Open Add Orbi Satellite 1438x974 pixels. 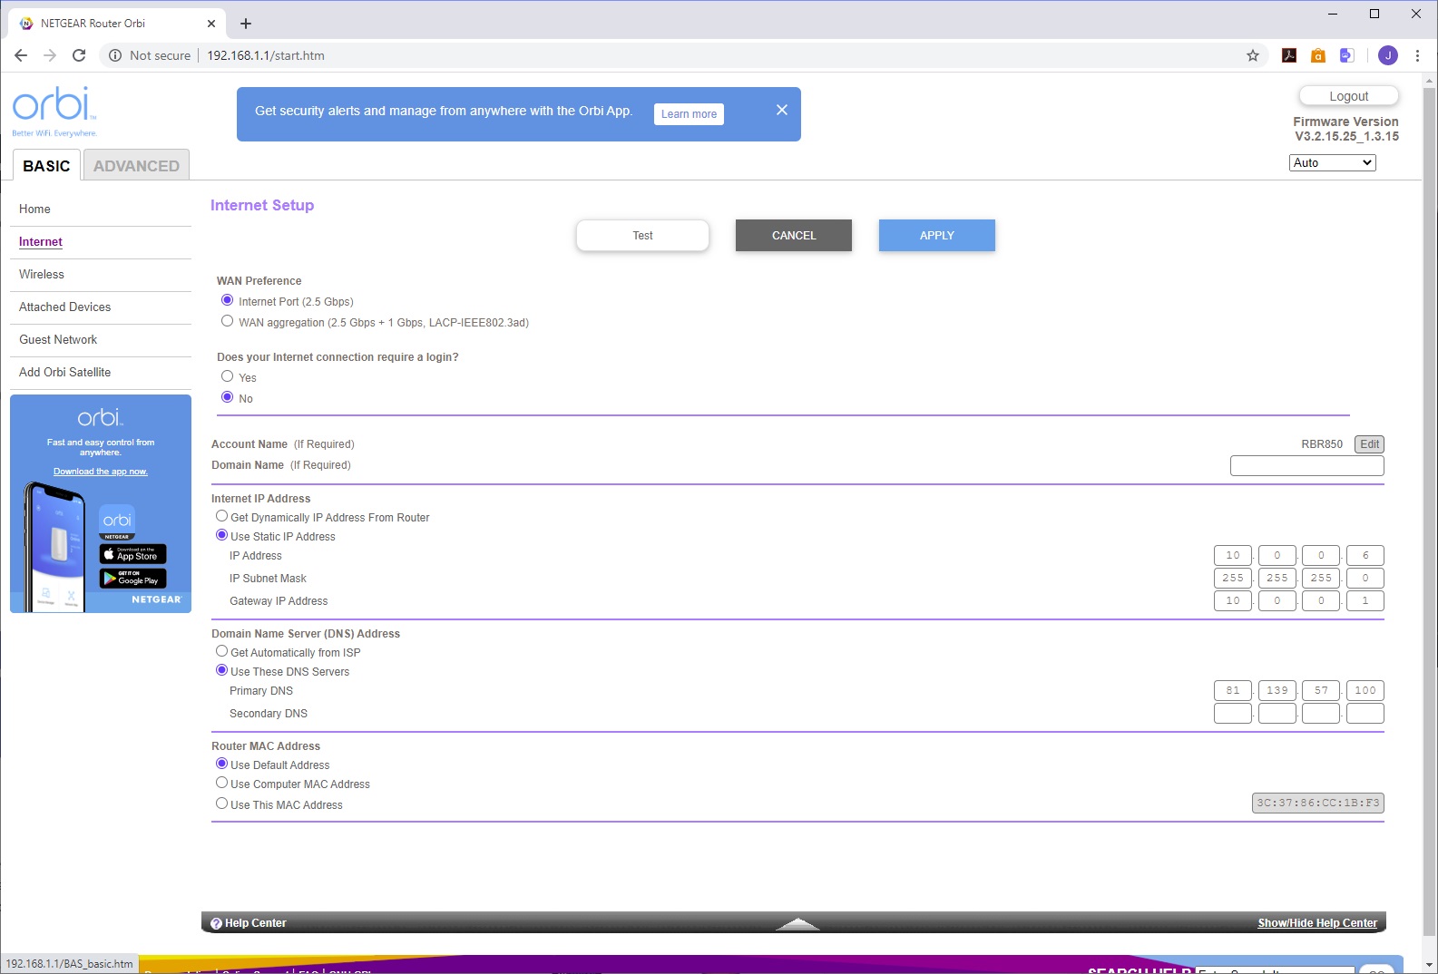click(x=64, y=372)
